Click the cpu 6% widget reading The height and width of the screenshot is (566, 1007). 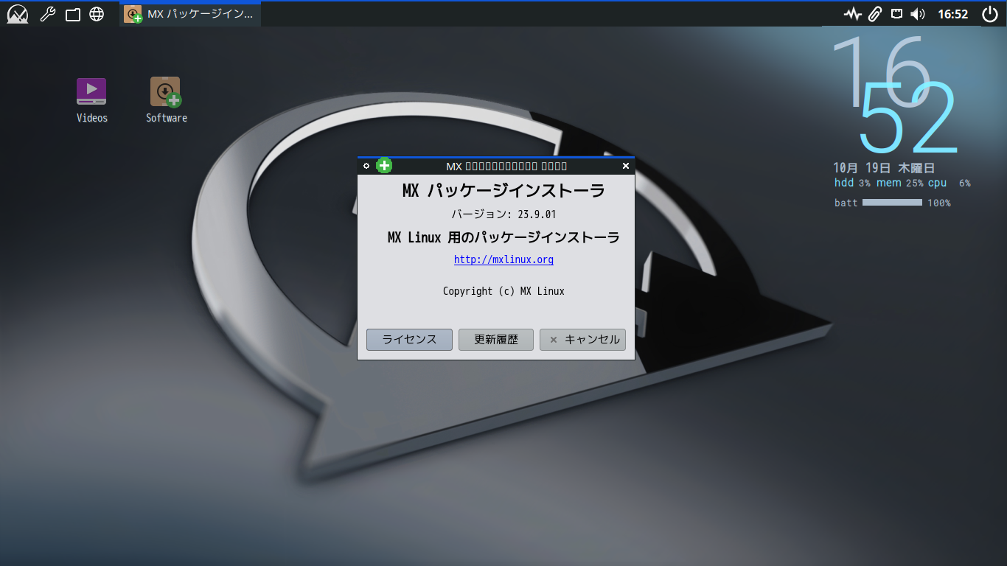pyautogui.click(x=949, y=183)
